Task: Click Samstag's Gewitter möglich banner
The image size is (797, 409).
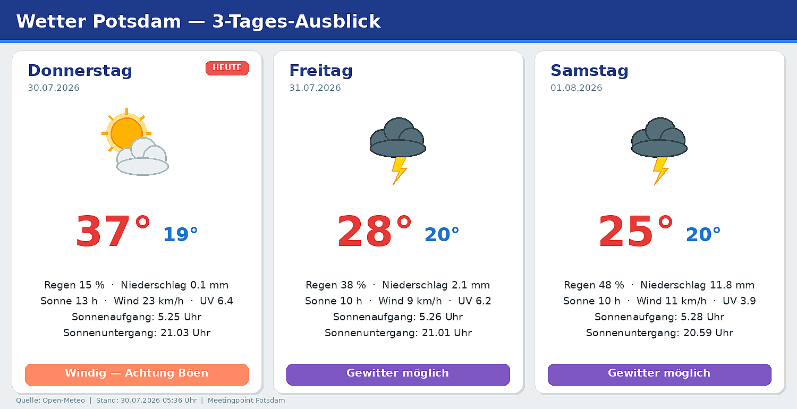Action: 659,374
